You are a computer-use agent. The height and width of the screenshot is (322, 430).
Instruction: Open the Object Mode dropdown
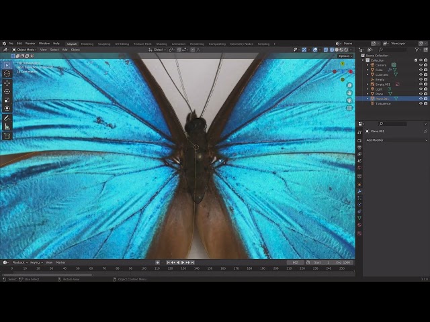click(x=24, y=50)
